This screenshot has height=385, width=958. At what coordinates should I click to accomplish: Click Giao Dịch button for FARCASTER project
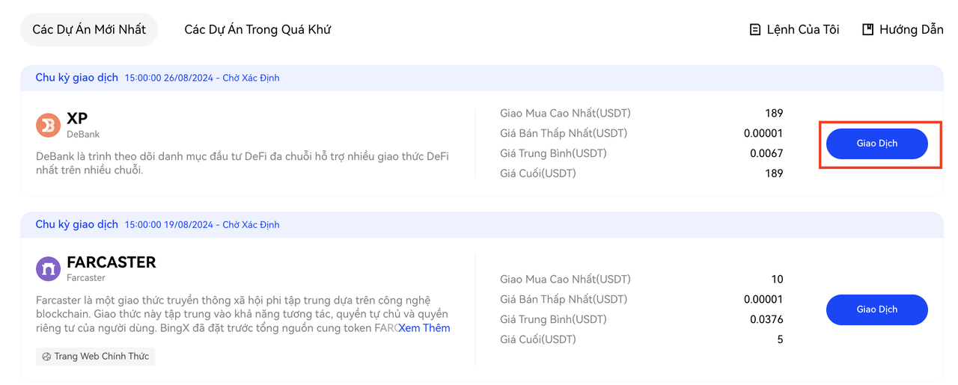tap(876, 309)
